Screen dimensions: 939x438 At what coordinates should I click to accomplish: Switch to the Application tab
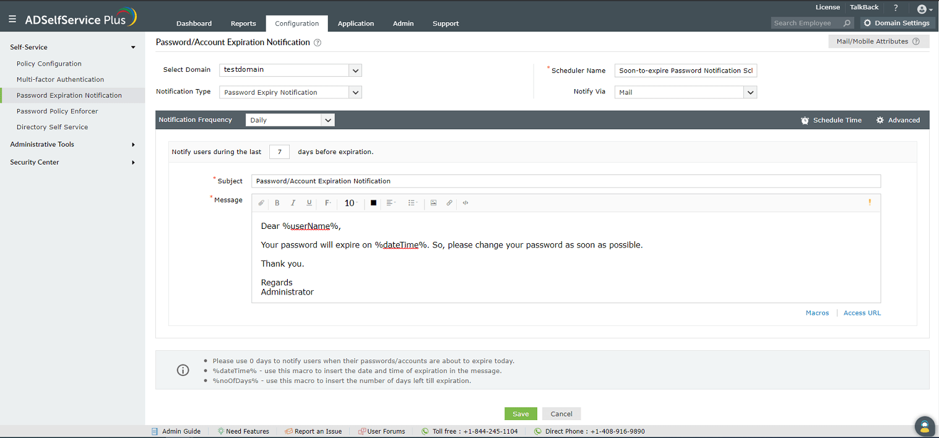click(x=356, y=24)
